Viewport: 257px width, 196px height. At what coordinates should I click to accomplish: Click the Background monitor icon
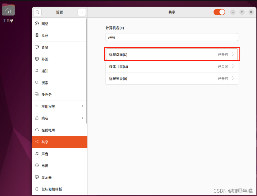(x=37, y=47)
